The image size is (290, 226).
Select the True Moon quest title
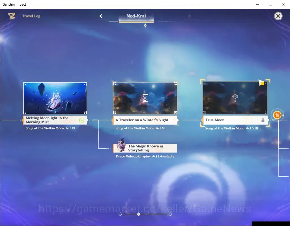tap(215, 120)
